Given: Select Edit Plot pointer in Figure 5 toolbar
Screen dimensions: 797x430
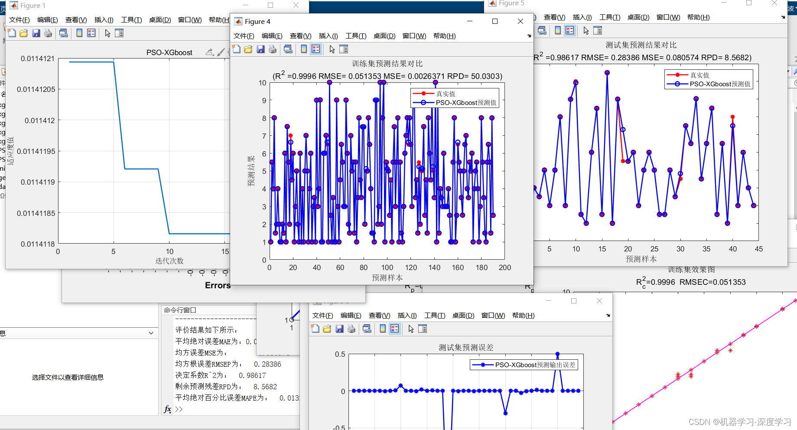Looking at the screenshot, I should click(586, 30).
